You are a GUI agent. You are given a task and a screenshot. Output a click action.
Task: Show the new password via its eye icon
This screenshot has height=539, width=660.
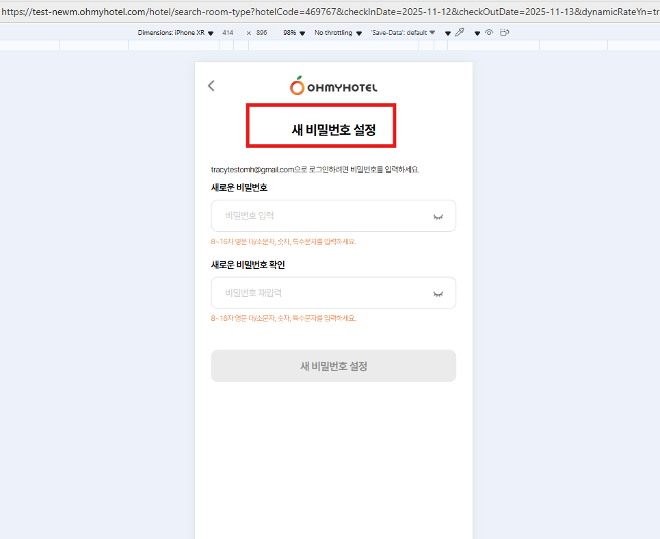(x=438, y=216)
